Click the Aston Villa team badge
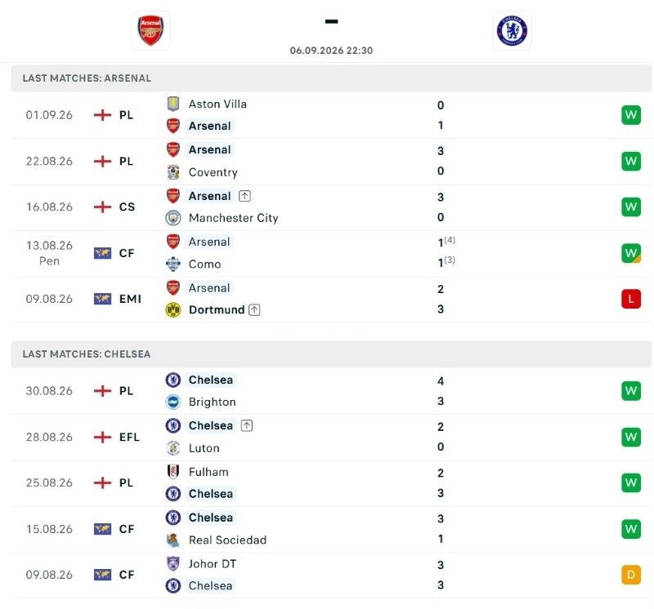 coord(173,104)
